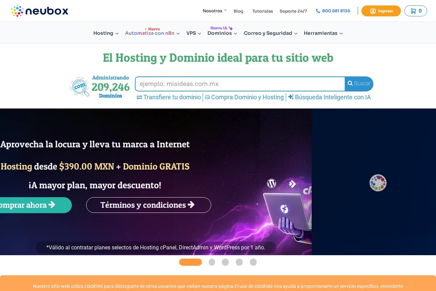Open the shopping cart icon
This screenshot has height=291, width=436.
pyautogui.click(x=416, y=11)
